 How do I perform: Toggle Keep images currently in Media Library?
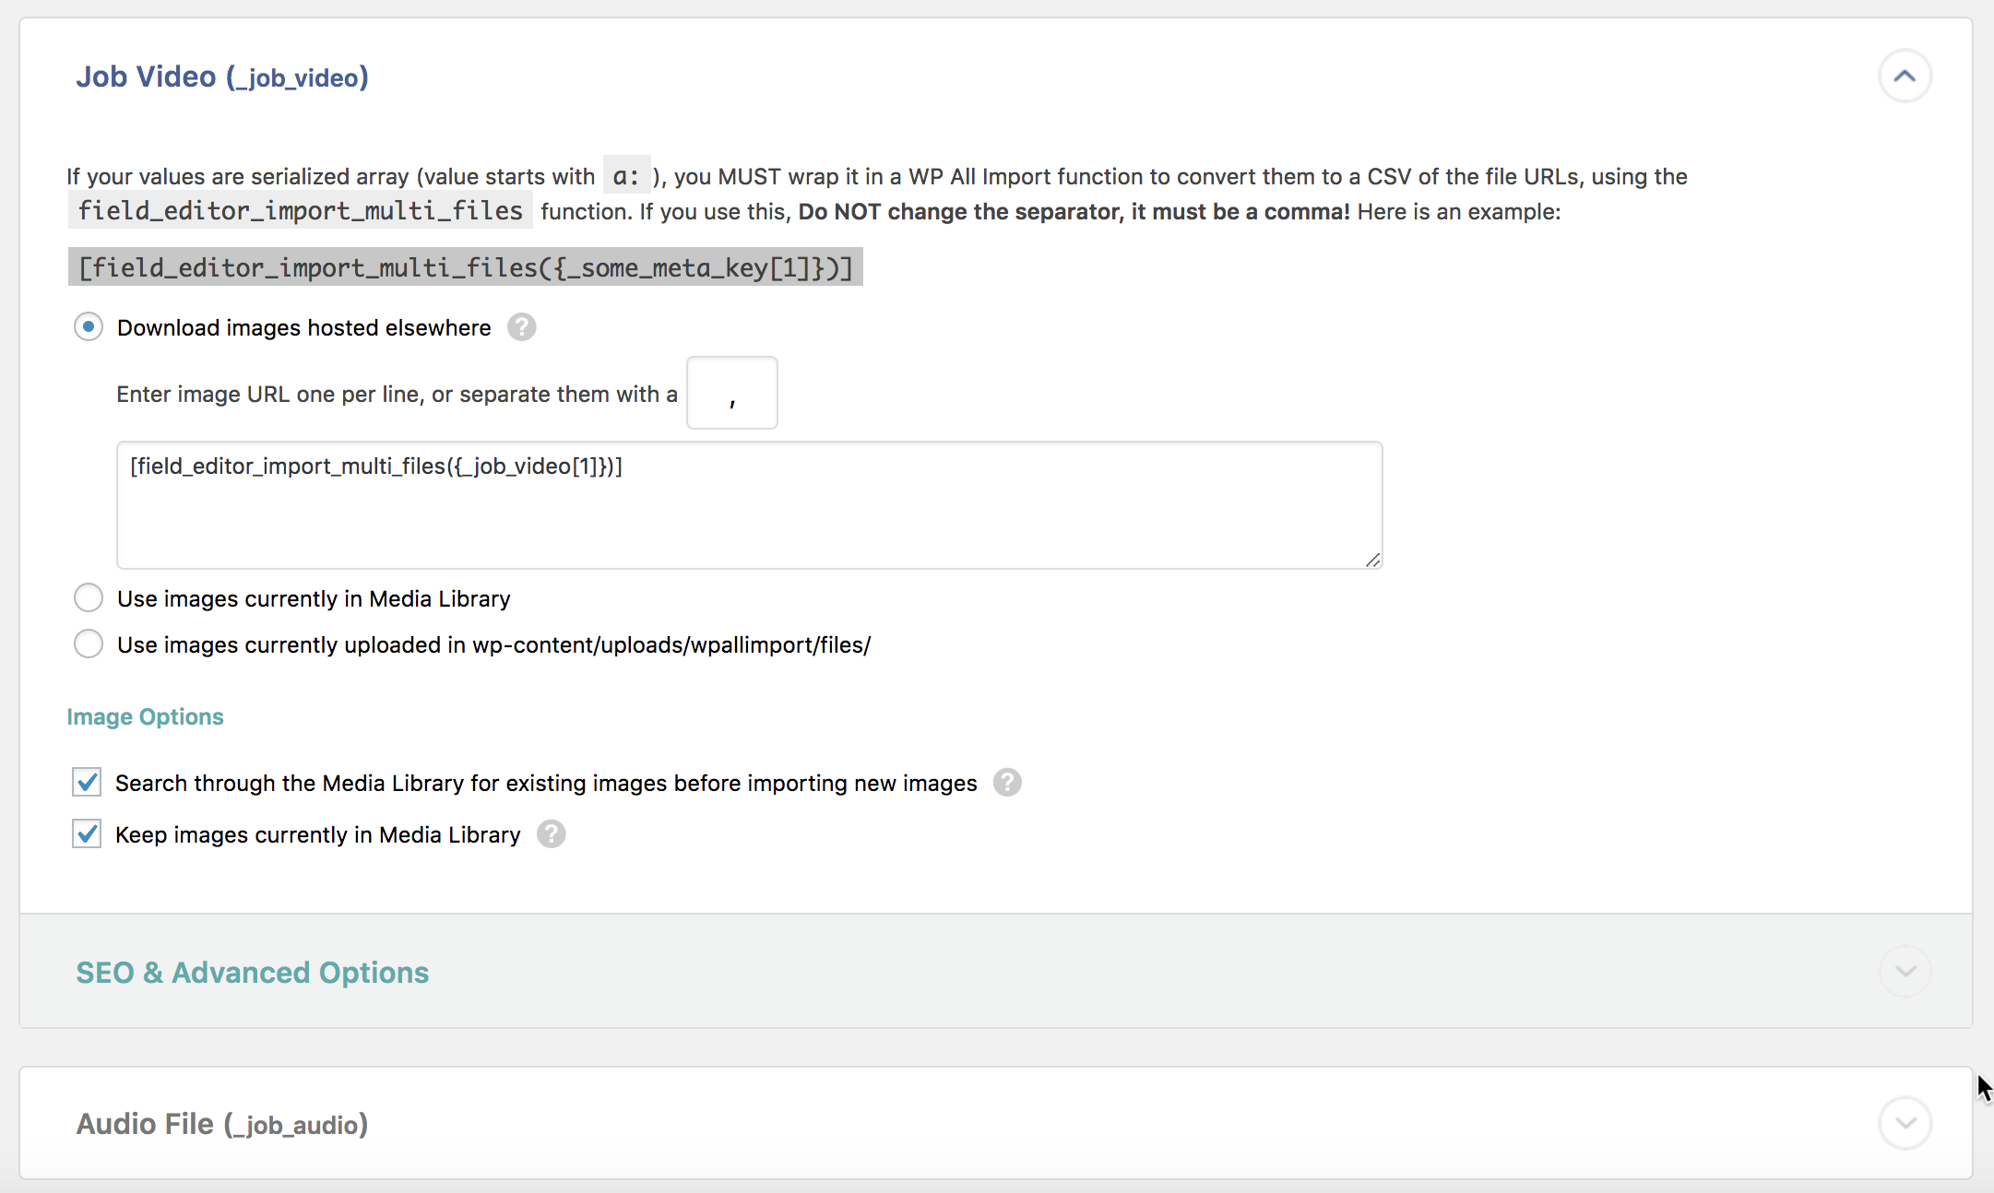pos(87,834)
